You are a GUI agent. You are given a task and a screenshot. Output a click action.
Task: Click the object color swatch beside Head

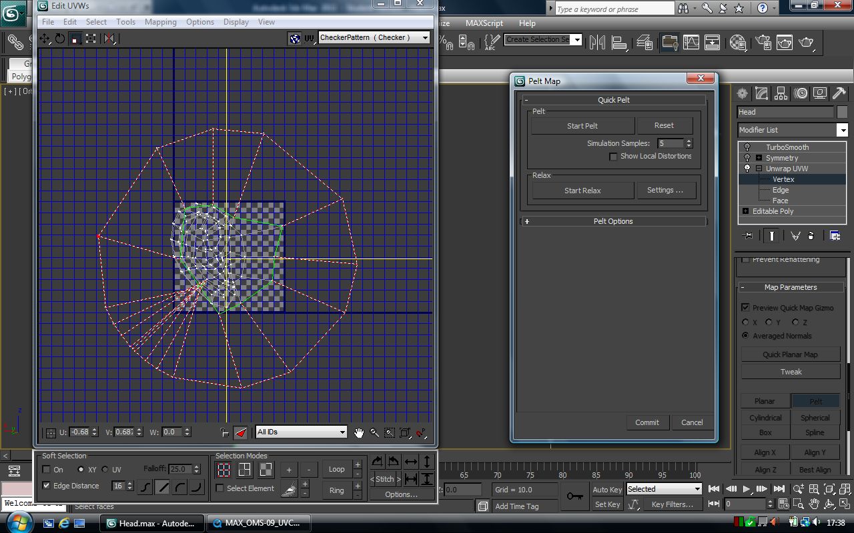(x=842, y=112)
